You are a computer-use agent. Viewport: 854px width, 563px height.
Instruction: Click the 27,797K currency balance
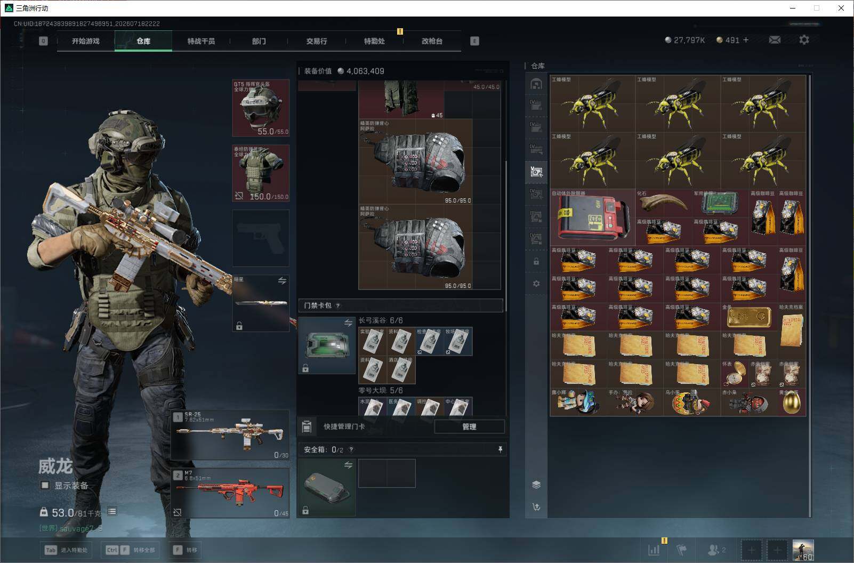tap(685, 40)
